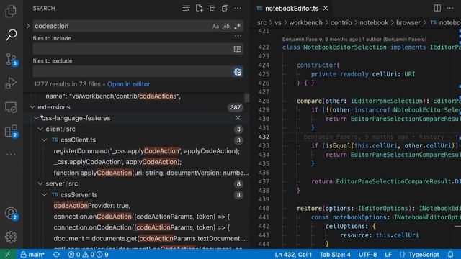
Task: Select src breadcrumb segment
Action: click(261, 22)
